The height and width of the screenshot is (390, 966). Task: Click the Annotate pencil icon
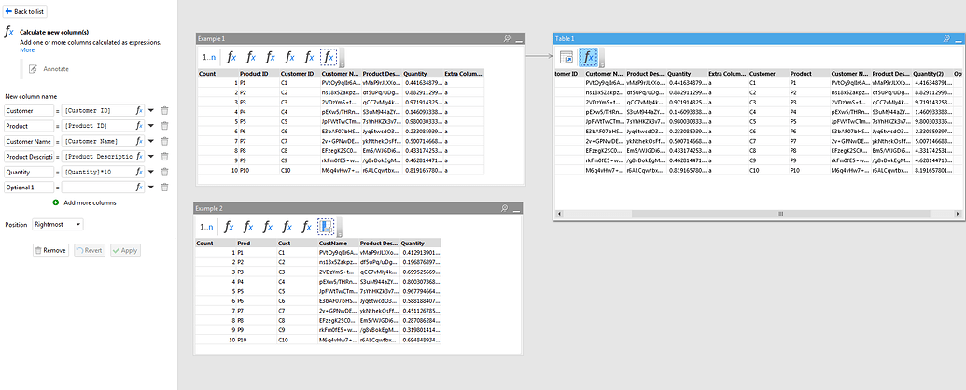[33, 69]
